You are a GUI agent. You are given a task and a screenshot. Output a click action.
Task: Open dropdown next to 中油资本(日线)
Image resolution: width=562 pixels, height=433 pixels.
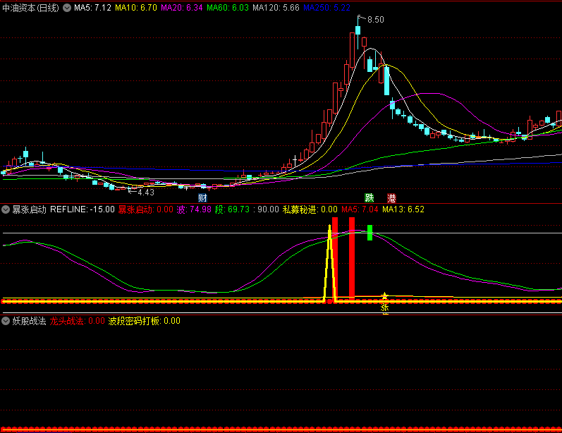click(x=67, y=8)
